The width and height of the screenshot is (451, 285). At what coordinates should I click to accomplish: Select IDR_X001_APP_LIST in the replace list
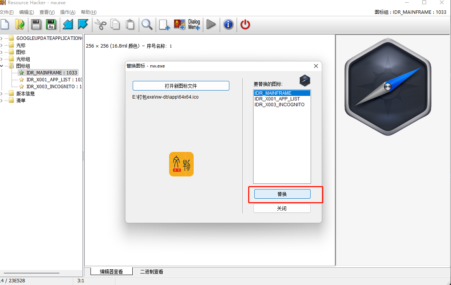point(282,99)
